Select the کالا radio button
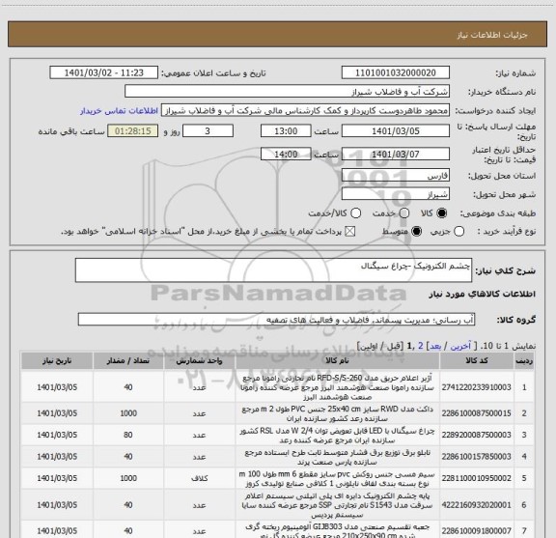Viewport: 556px width, 538px height. (x=441, y=212)
